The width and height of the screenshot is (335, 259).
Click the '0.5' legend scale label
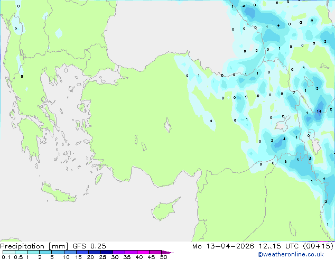coord(18,257)
